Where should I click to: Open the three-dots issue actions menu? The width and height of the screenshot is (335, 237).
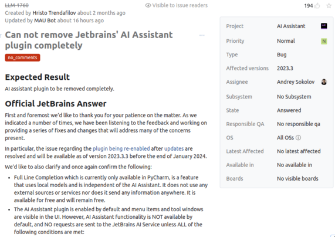pos(202,35)
